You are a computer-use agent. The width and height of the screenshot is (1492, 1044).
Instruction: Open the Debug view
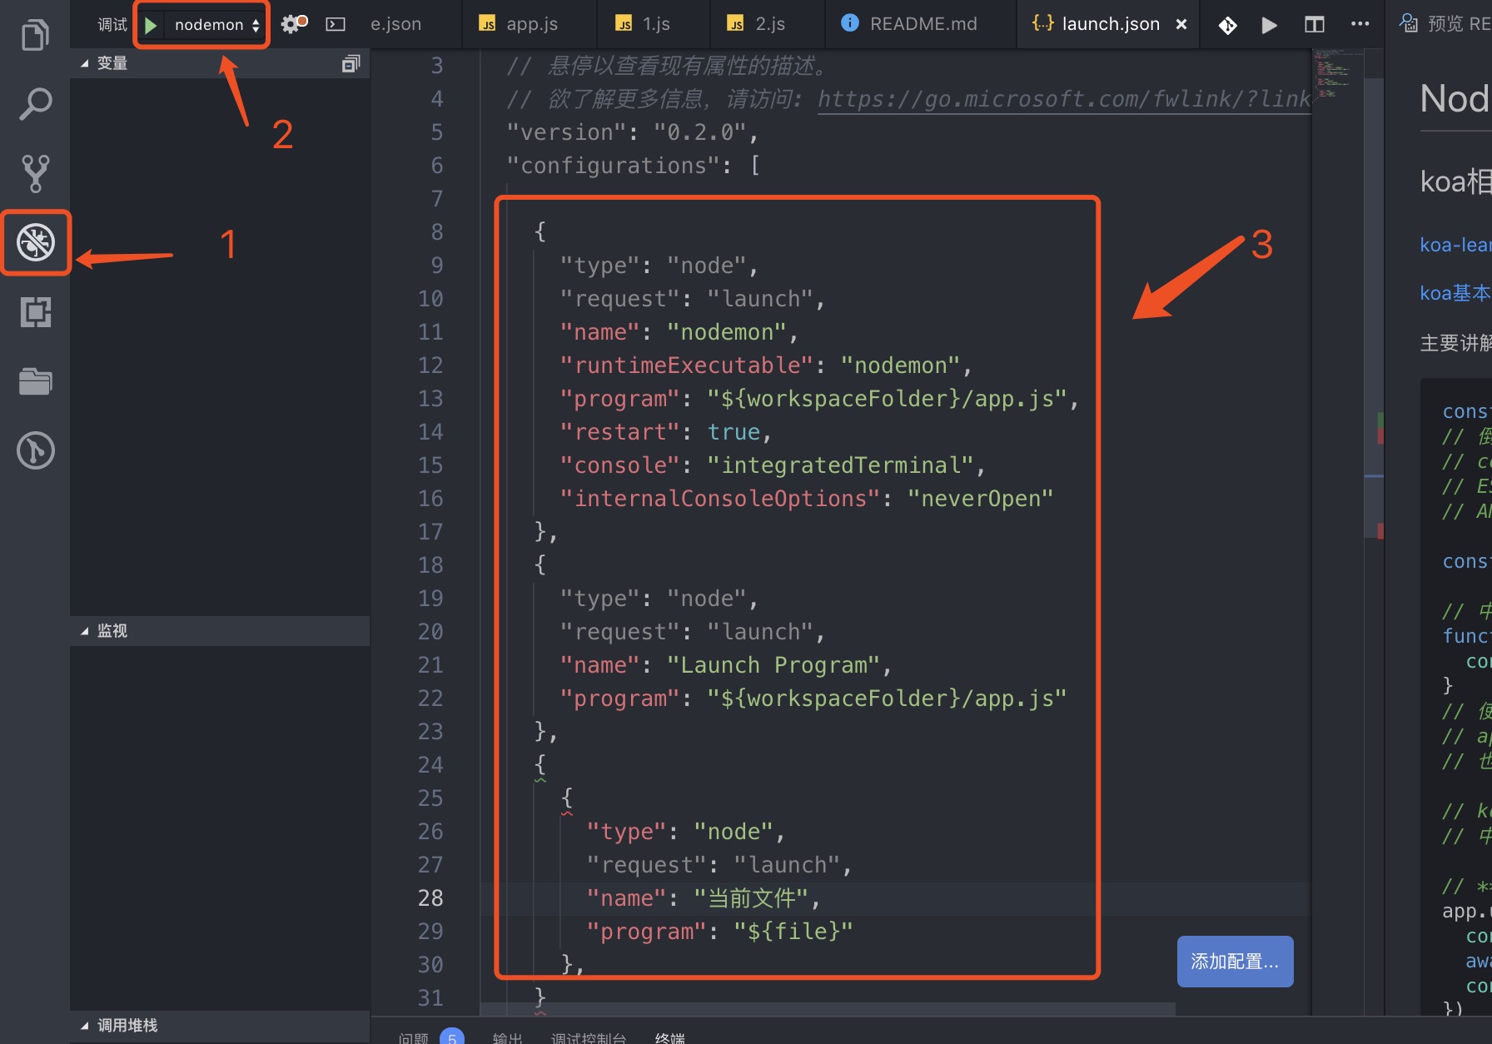[x=36, y=242]
